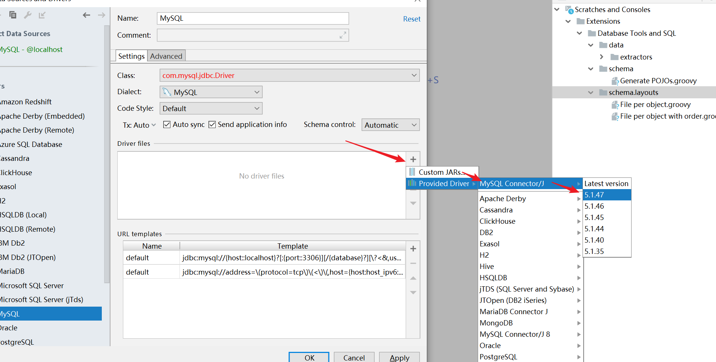Select MySQL Connector/J submenu entry
Image resolution: width=716 pixels, height=362 pixels.
pyautogui.click(x=530, y=183)
